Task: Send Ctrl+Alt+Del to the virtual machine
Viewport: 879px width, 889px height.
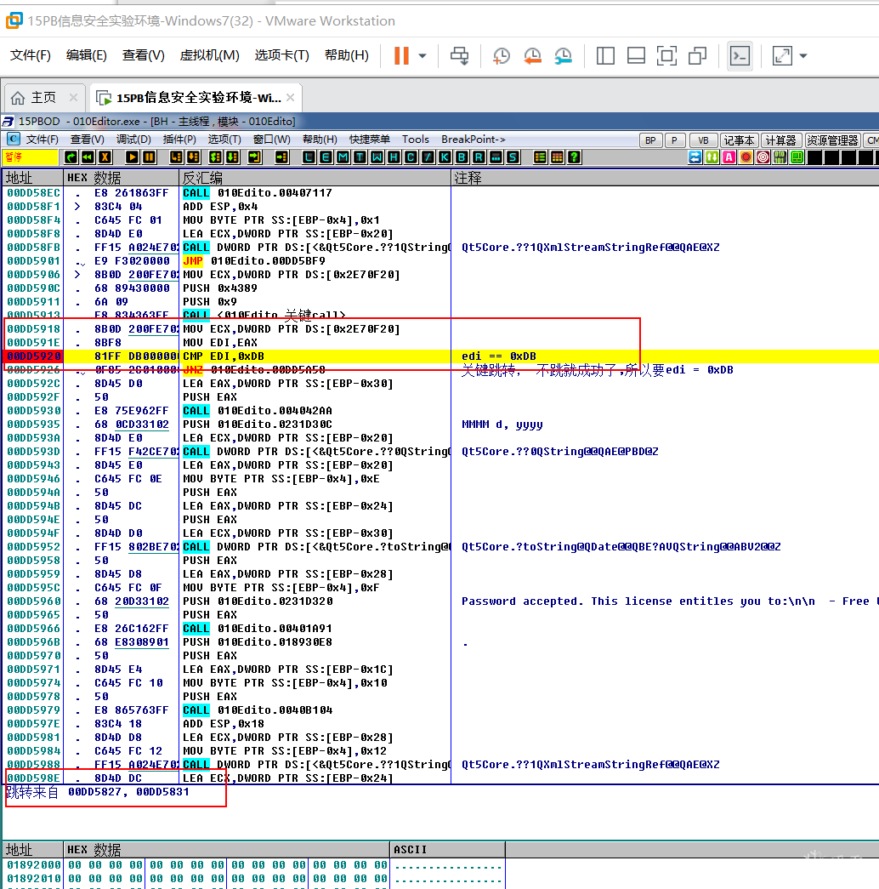Action: [459, 55]
